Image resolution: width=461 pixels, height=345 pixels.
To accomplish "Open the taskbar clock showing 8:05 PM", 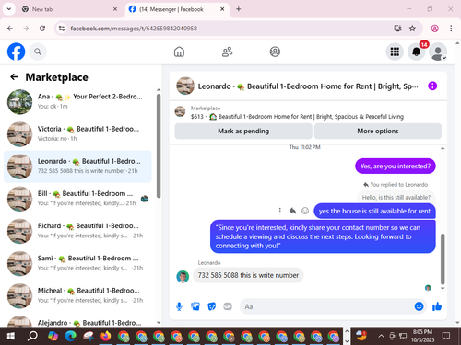I will pyautogui.click(x=422, y=336).
